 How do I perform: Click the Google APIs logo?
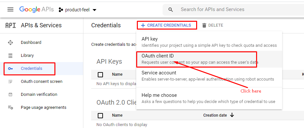(x=36, y=9)
